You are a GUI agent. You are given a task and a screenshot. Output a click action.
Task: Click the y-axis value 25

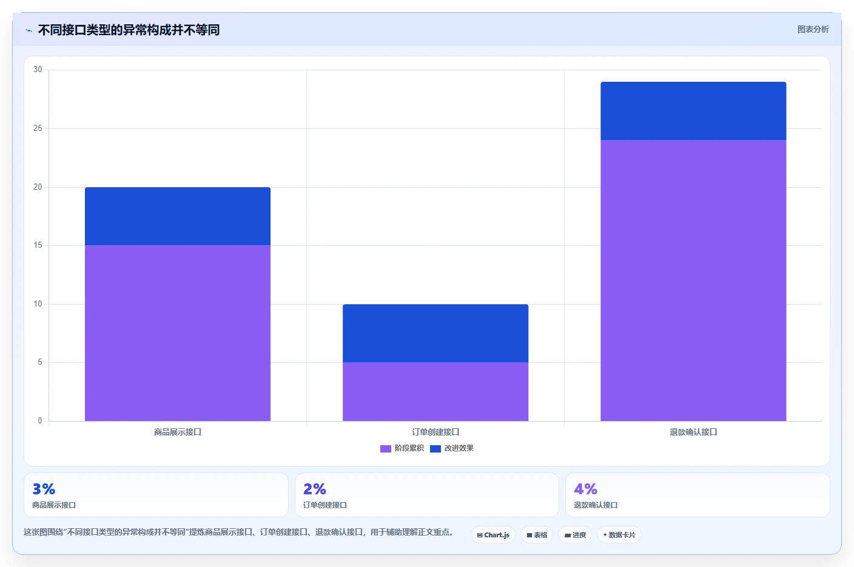[x=38, y=128]
